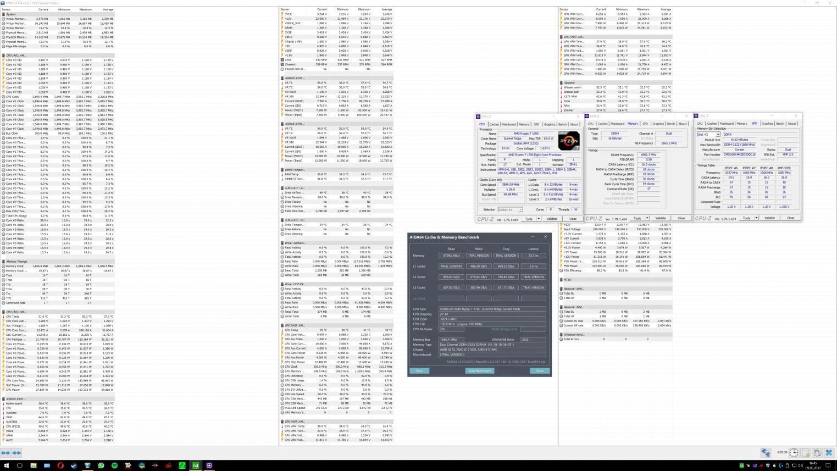
Task: Click Tools button in CPU-Z CPU window
Action: pyautogui.click(x=529, y=219)
